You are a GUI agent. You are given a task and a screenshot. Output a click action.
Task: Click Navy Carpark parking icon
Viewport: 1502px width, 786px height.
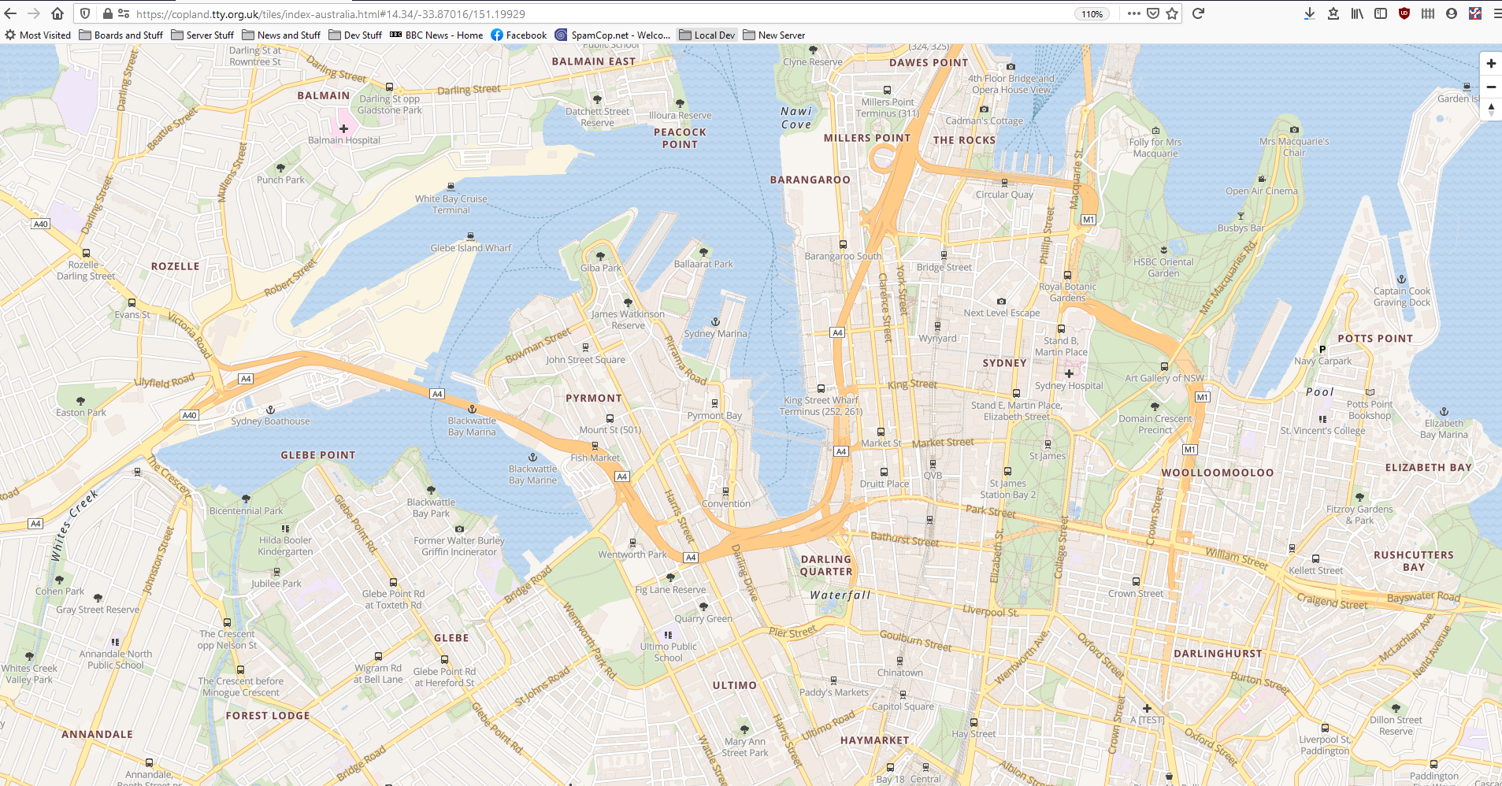pyautogui.click(x=1322, y=350)
